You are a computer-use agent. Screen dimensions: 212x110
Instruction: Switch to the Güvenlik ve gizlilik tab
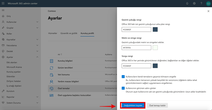point(69,33)
